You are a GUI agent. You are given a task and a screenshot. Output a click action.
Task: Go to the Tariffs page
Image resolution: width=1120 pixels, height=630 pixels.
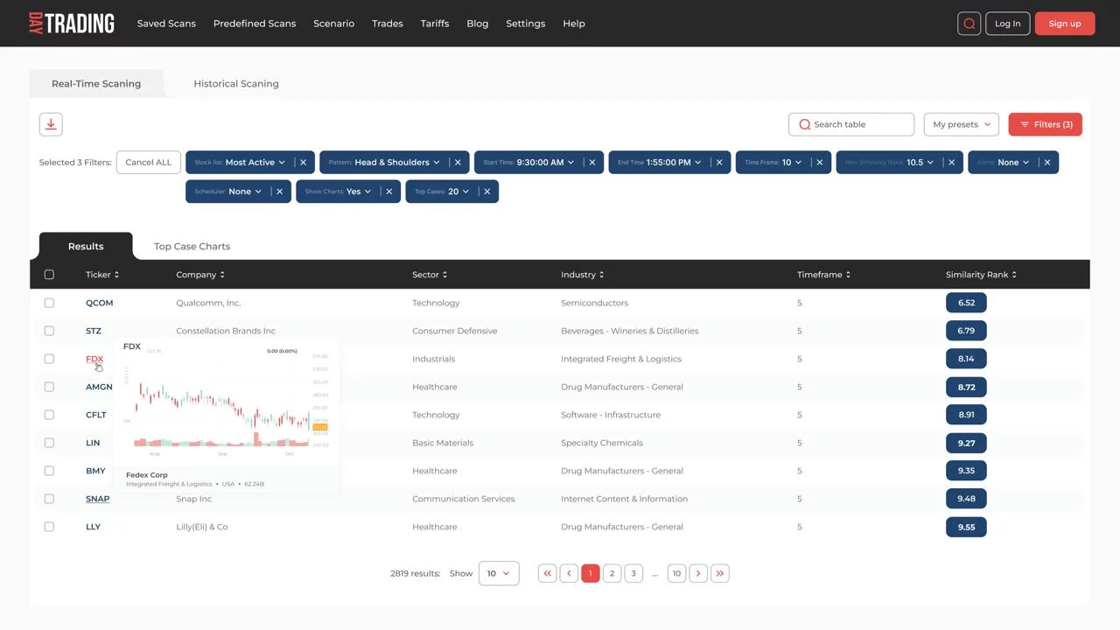(435, 24)
